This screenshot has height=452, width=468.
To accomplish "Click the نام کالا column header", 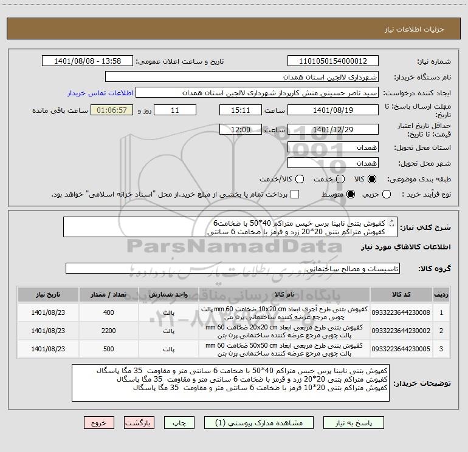I will pyautogui.click(x=284, y=294).
